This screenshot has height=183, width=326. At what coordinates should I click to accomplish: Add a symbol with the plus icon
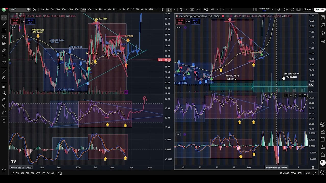[35, 9]
